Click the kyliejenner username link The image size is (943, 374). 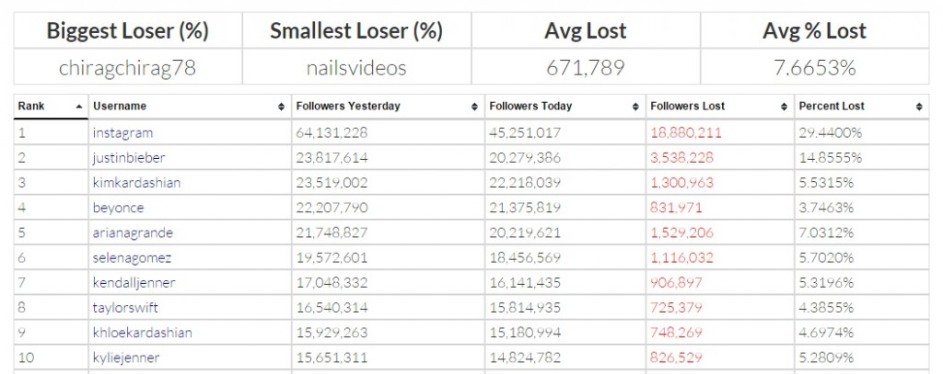pyautogui.click(x=125, y=357)
